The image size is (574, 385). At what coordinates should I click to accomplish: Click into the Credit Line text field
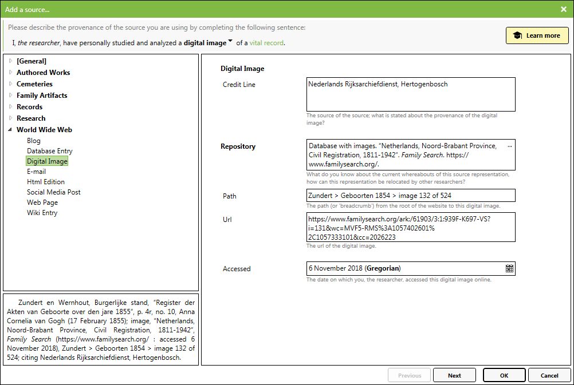pos(411,94)
